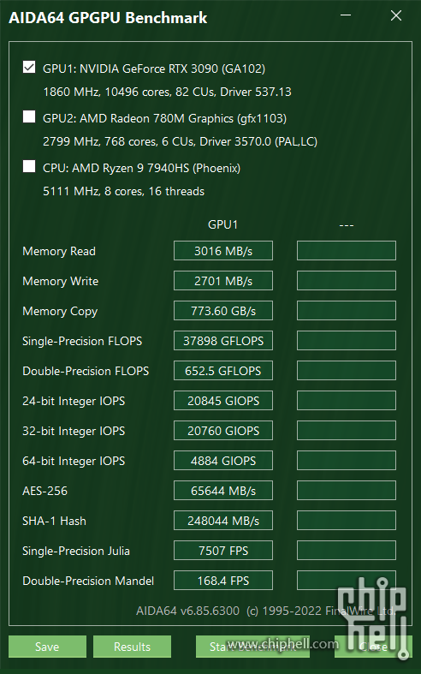Screen dimensions: 421x674
Task: Click the Start Benchmark button
Action: point(252,647)
